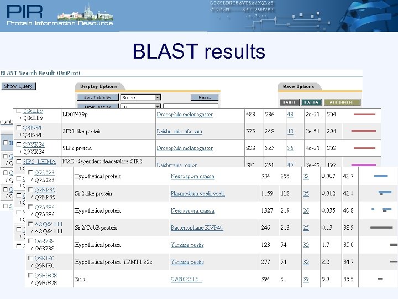Open identity link 43 in LD07439p row

click(x=290, y=115)
